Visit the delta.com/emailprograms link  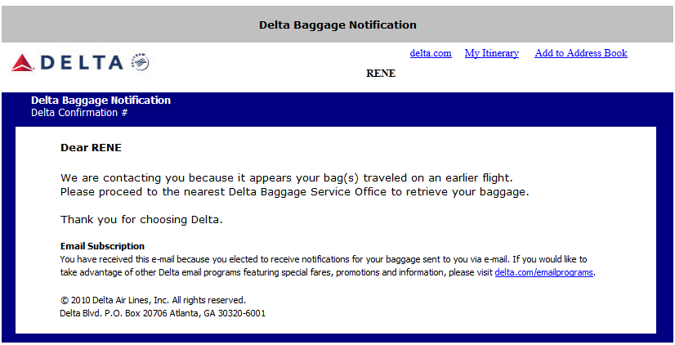point(544,272)
